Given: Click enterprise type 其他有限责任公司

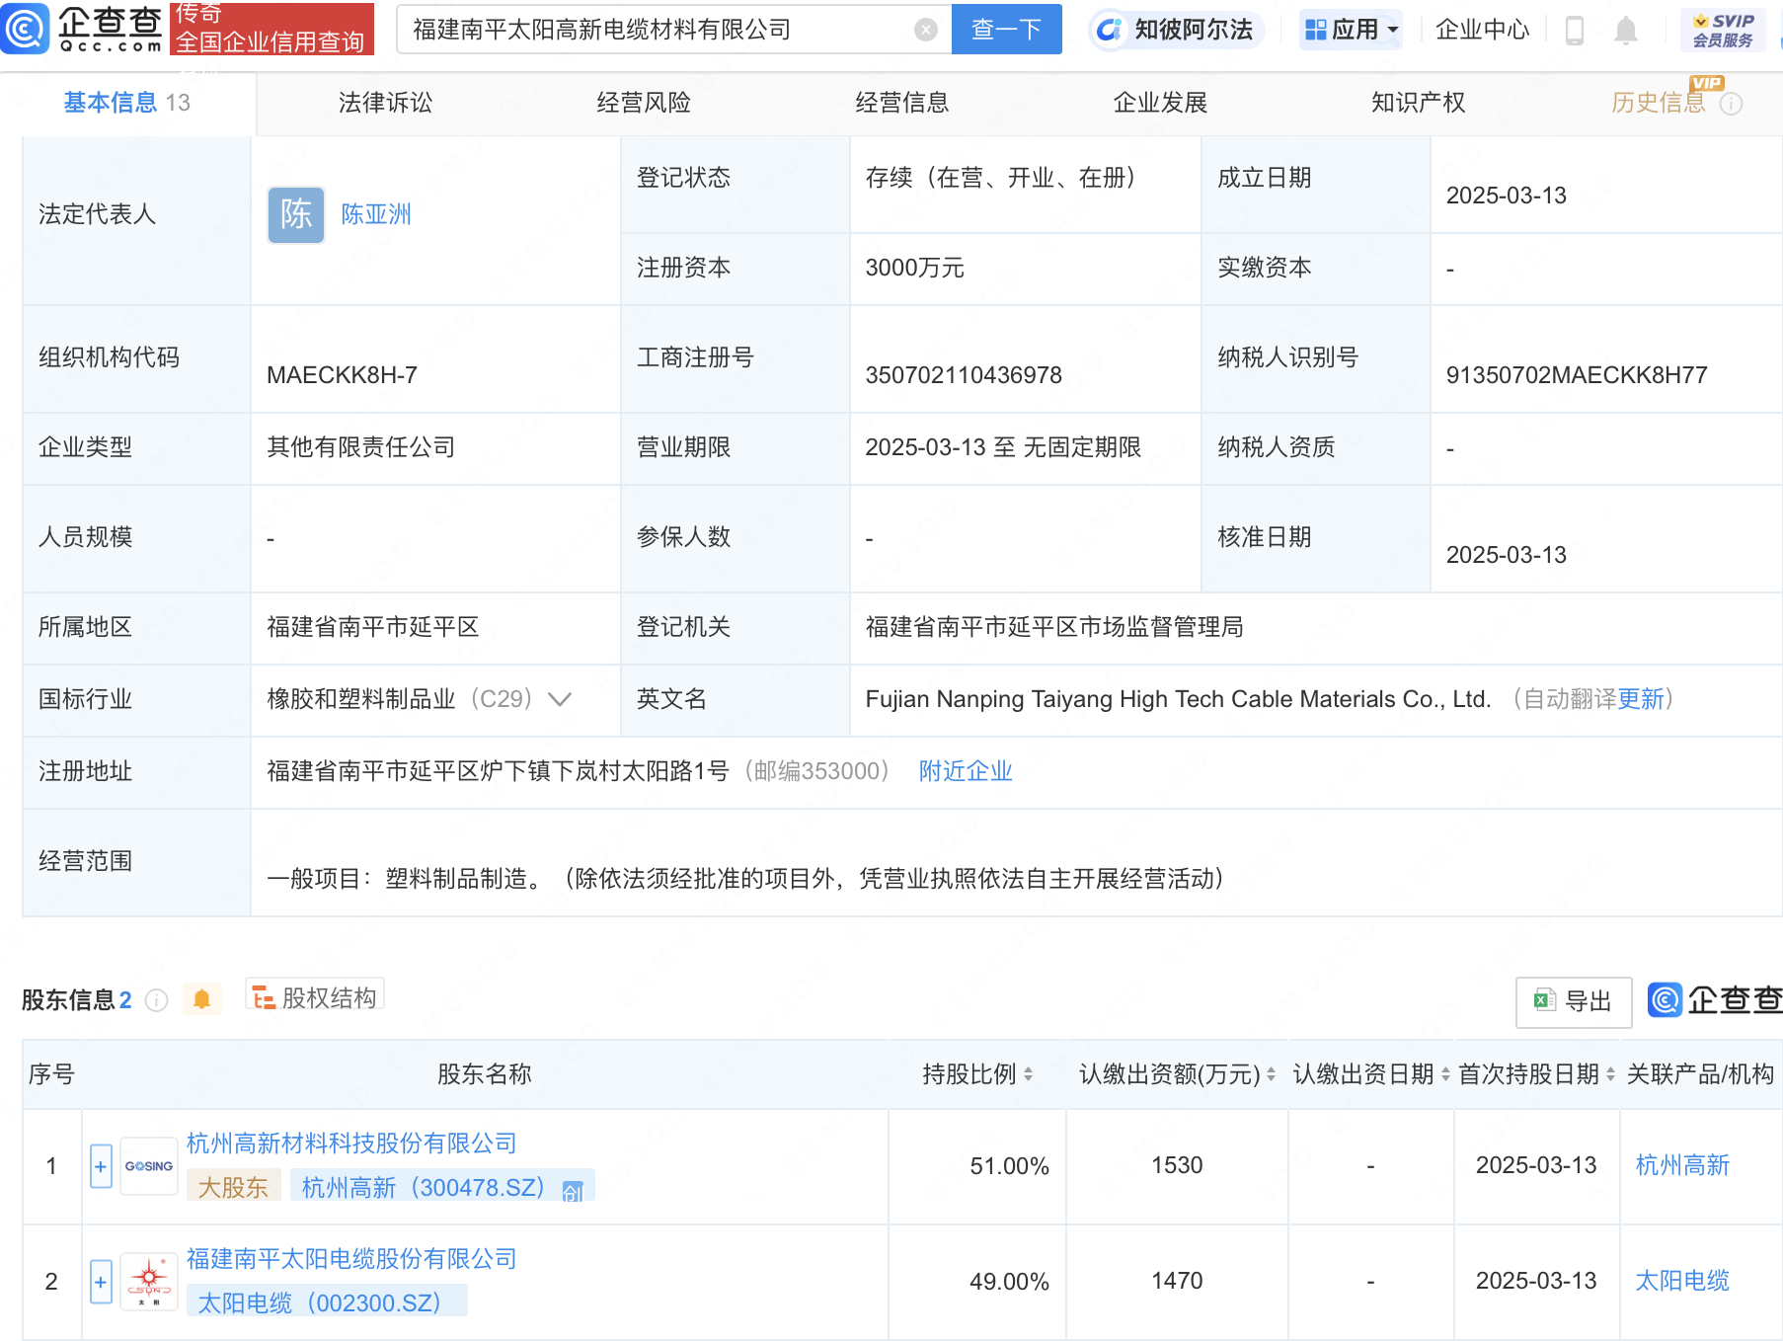Looking at the screenshot, I should tap(361, 447).
